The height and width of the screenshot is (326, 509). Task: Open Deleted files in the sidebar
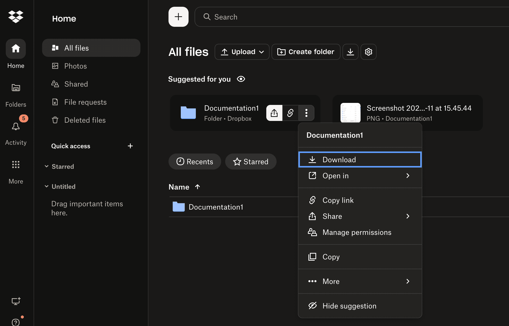coord(85,120)
